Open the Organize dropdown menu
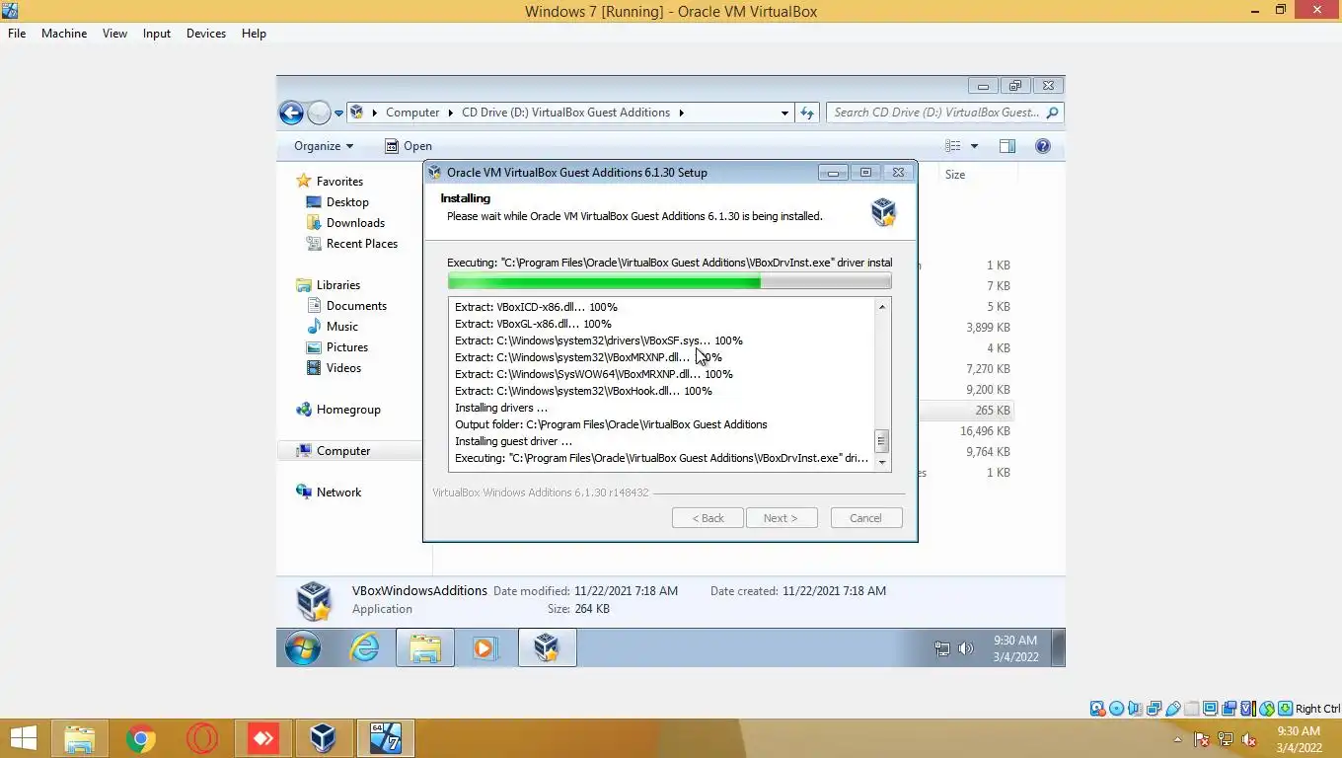 pos(324,146)
